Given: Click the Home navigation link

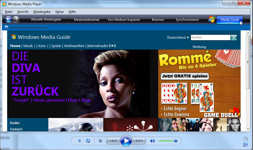Looking at the screenshot, I should tap(15, 46).
